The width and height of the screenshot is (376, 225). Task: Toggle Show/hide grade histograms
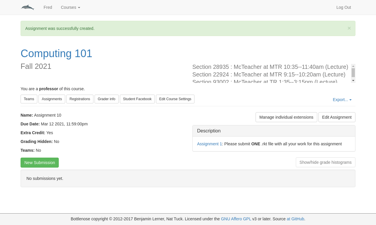pyautogui.click(x=325, y=162)
